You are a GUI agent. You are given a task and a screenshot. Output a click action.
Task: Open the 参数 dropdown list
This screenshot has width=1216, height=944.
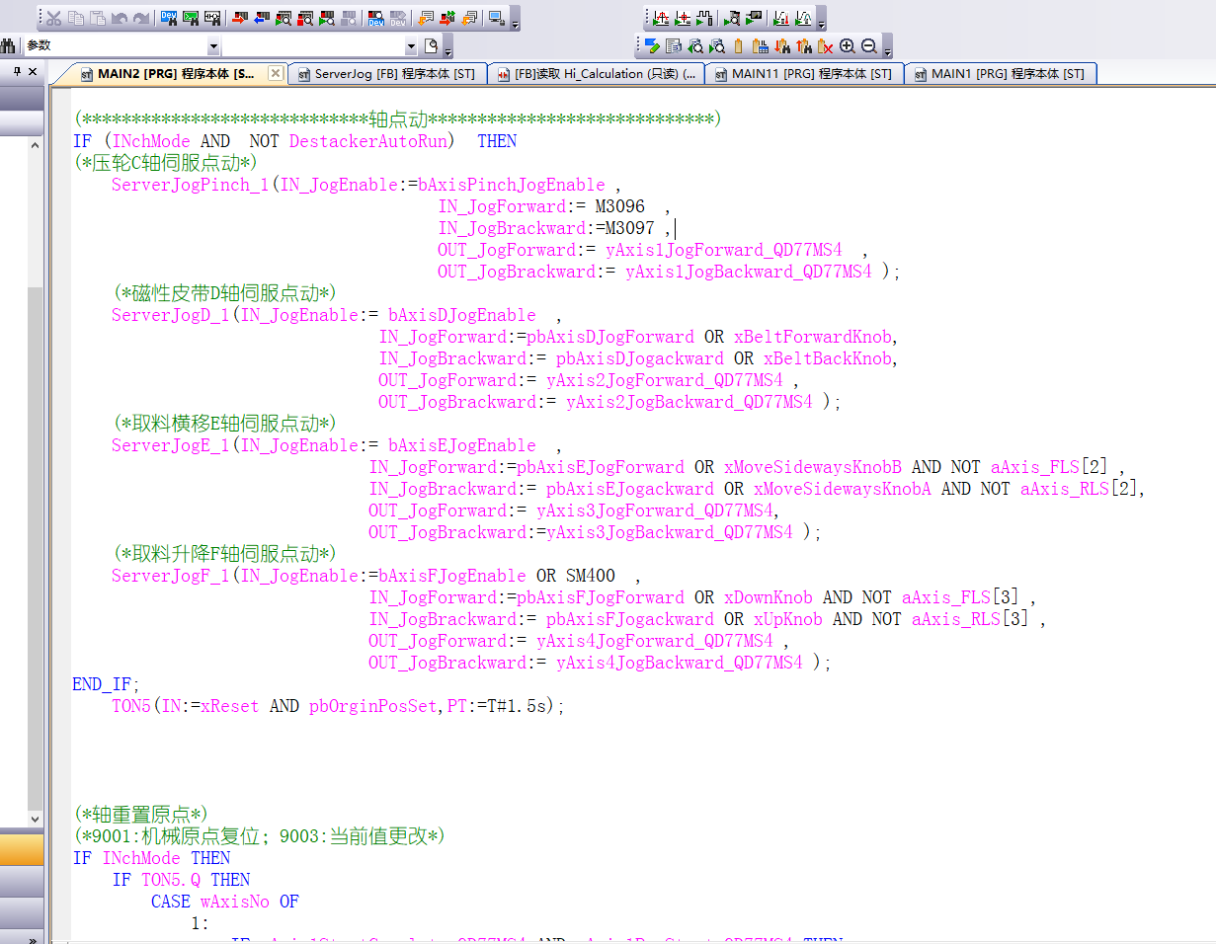click(x=212, y=46)
